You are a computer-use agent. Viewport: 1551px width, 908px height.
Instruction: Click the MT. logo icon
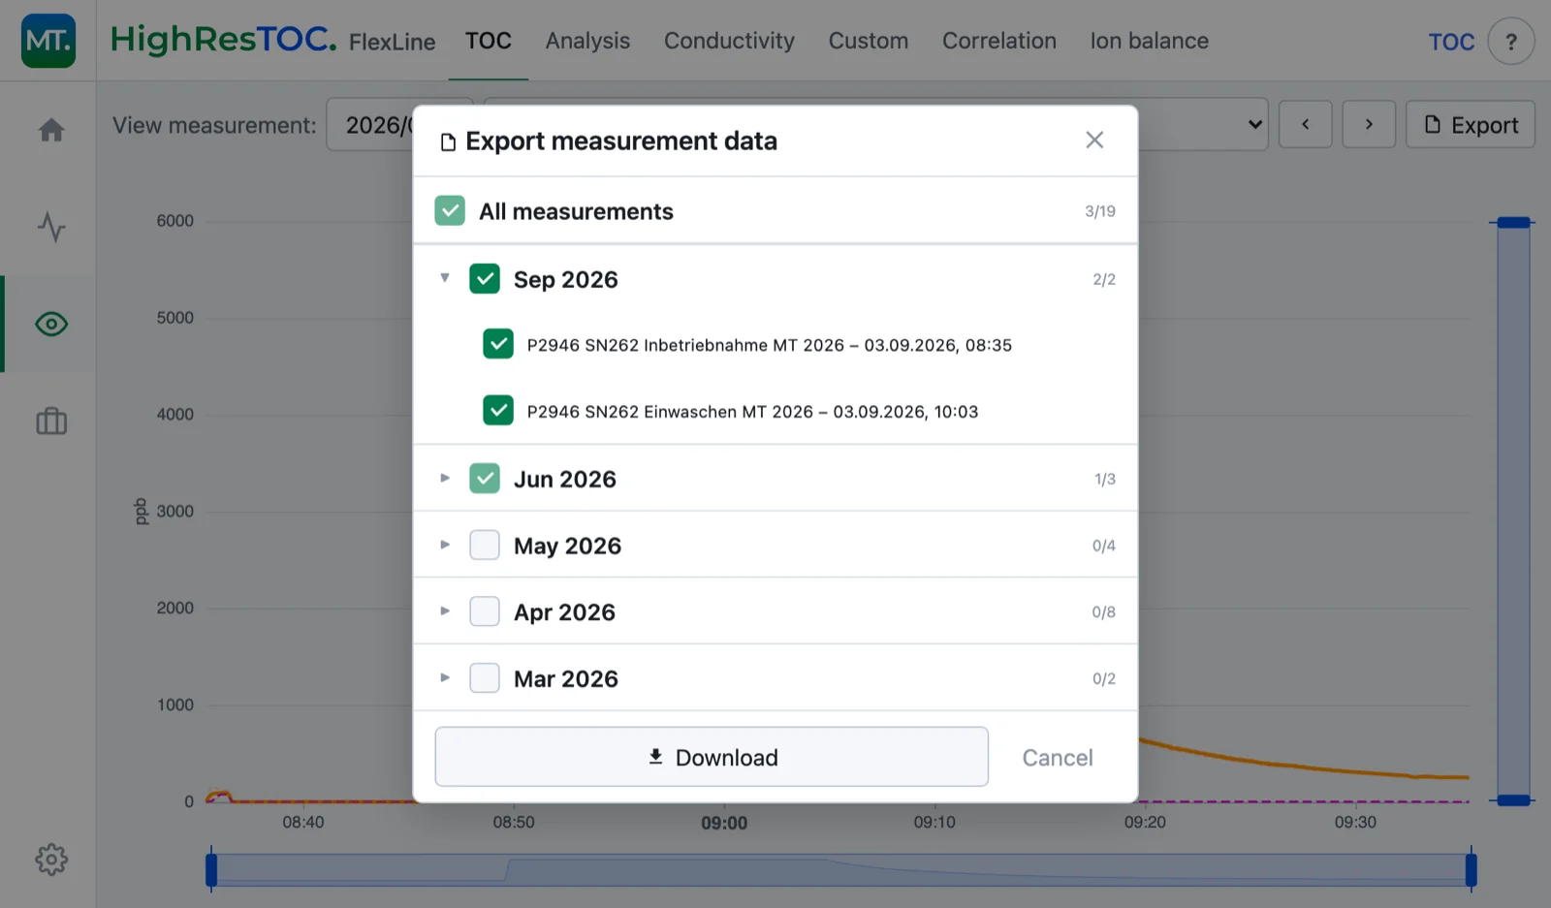point(48,41)
